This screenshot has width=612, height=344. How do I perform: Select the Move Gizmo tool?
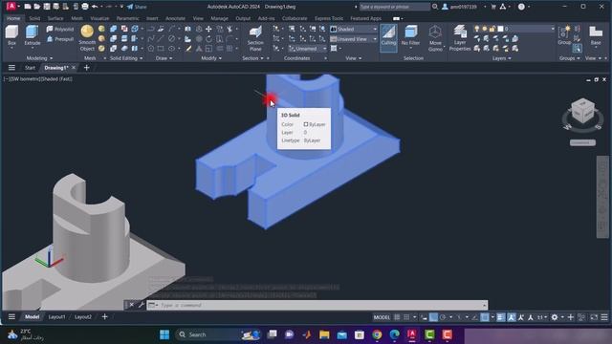coord(435,38)
